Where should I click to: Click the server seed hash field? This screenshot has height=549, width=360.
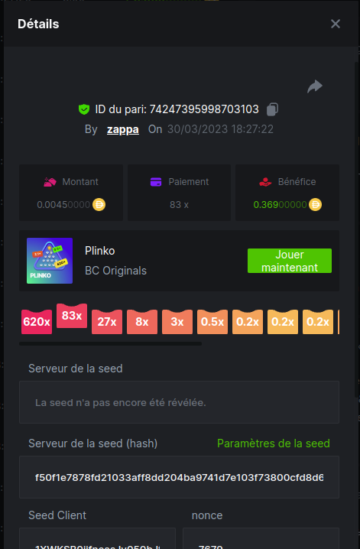(x=179, y=477)
